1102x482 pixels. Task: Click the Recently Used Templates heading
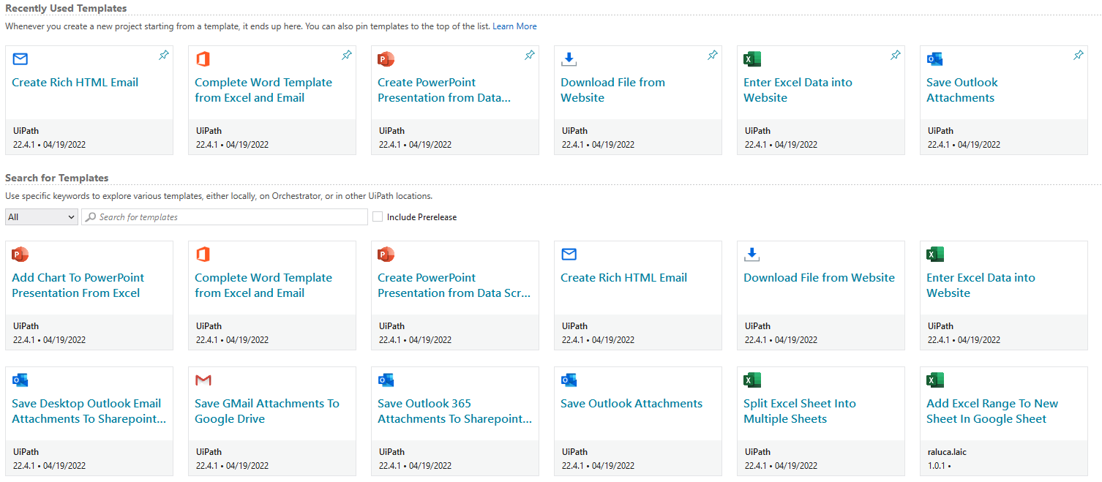(x=66, y=9)
